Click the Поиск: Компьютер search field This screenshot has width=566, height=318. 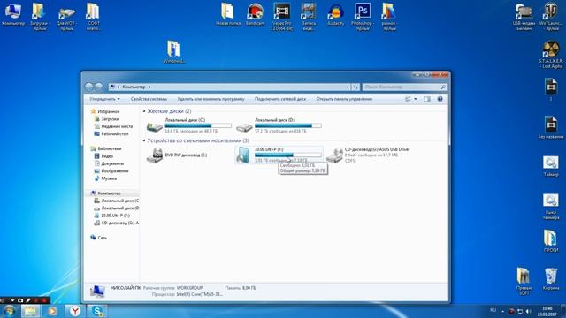click(404, 87)
